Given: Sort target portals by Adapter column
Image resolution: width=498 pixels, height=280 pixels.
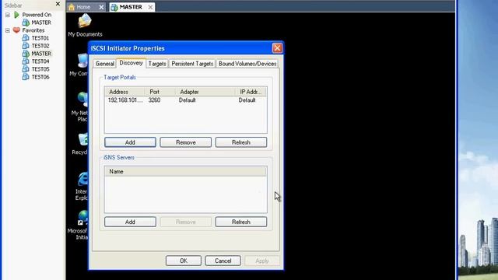Looking at the screenshot, I should click(205, 92).
